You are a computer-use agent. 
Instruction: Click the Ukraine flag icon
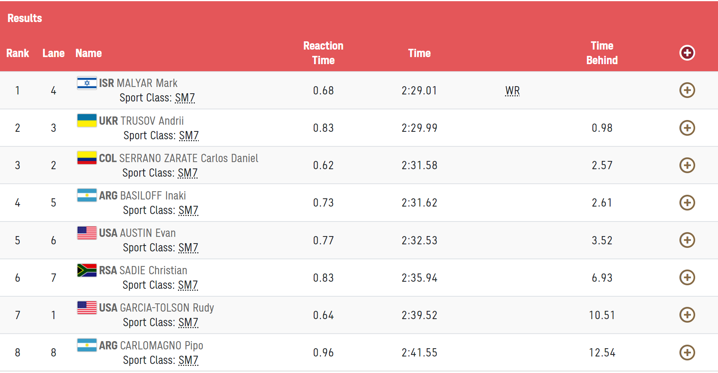pos(87,120)
